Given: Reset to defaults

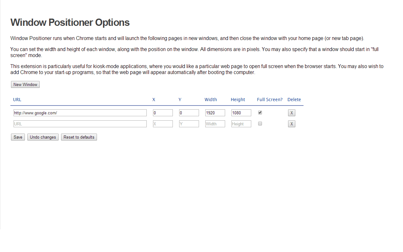Looking at the screenshot, I should pyautogui.click(x=79, y=137).
